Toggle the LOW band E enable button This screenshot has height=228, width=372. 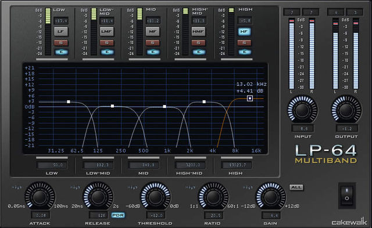[62, 52]
